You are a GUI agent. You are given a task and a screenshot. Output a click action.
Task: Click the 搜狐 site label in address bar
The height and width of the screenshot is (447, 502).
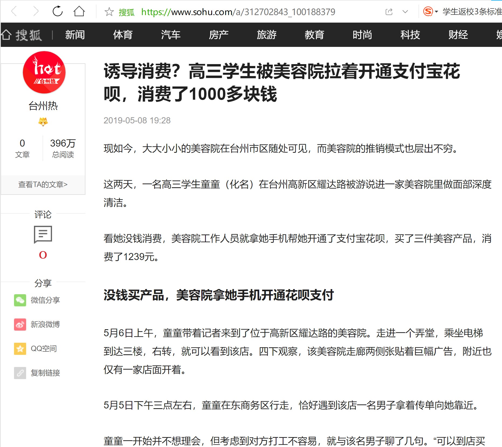tap(126, 12)
